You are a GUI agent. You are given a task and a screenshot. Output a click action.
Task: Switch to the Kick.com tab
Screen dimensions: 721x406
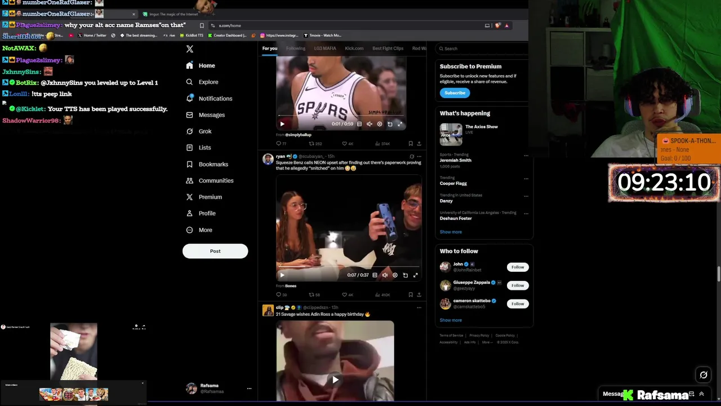coord(354,48)
